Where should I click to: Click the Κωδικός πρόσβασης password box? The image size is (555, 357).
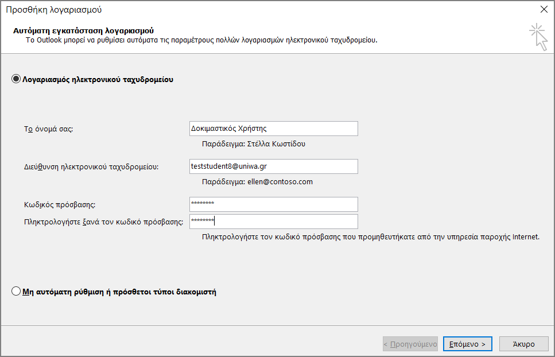(274, 204)
